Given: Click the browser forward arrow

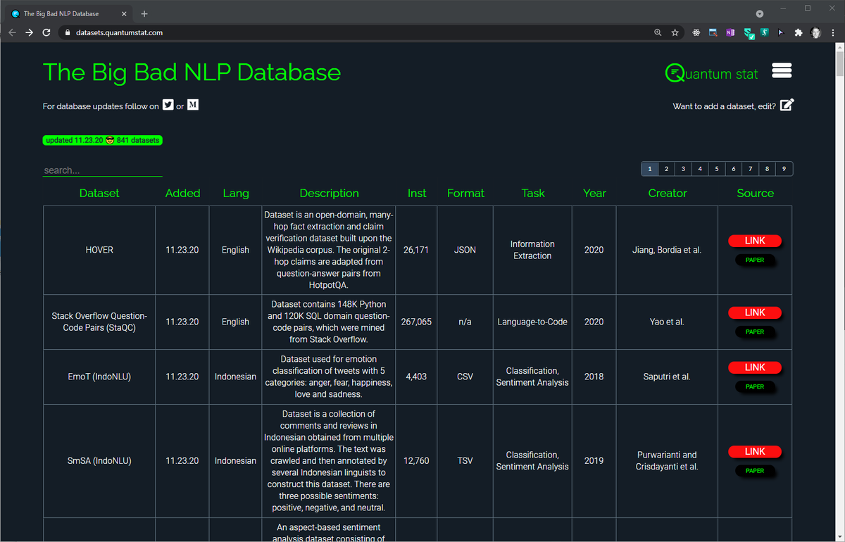Looking at the screenshot, I should coord(29,32).
